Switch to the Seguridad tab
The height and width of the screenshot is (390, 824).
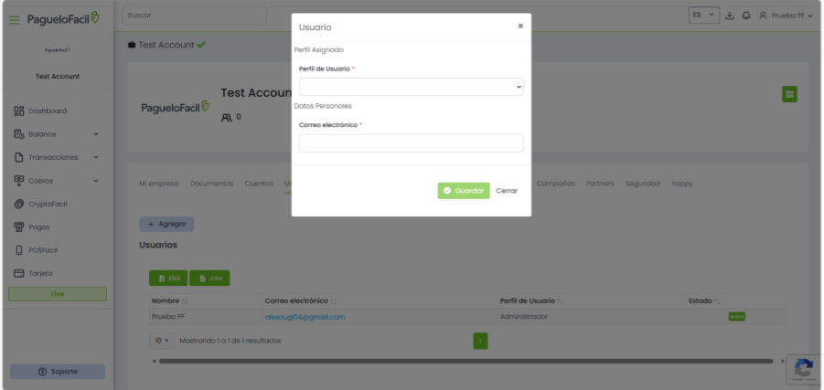tap(642, 184)
